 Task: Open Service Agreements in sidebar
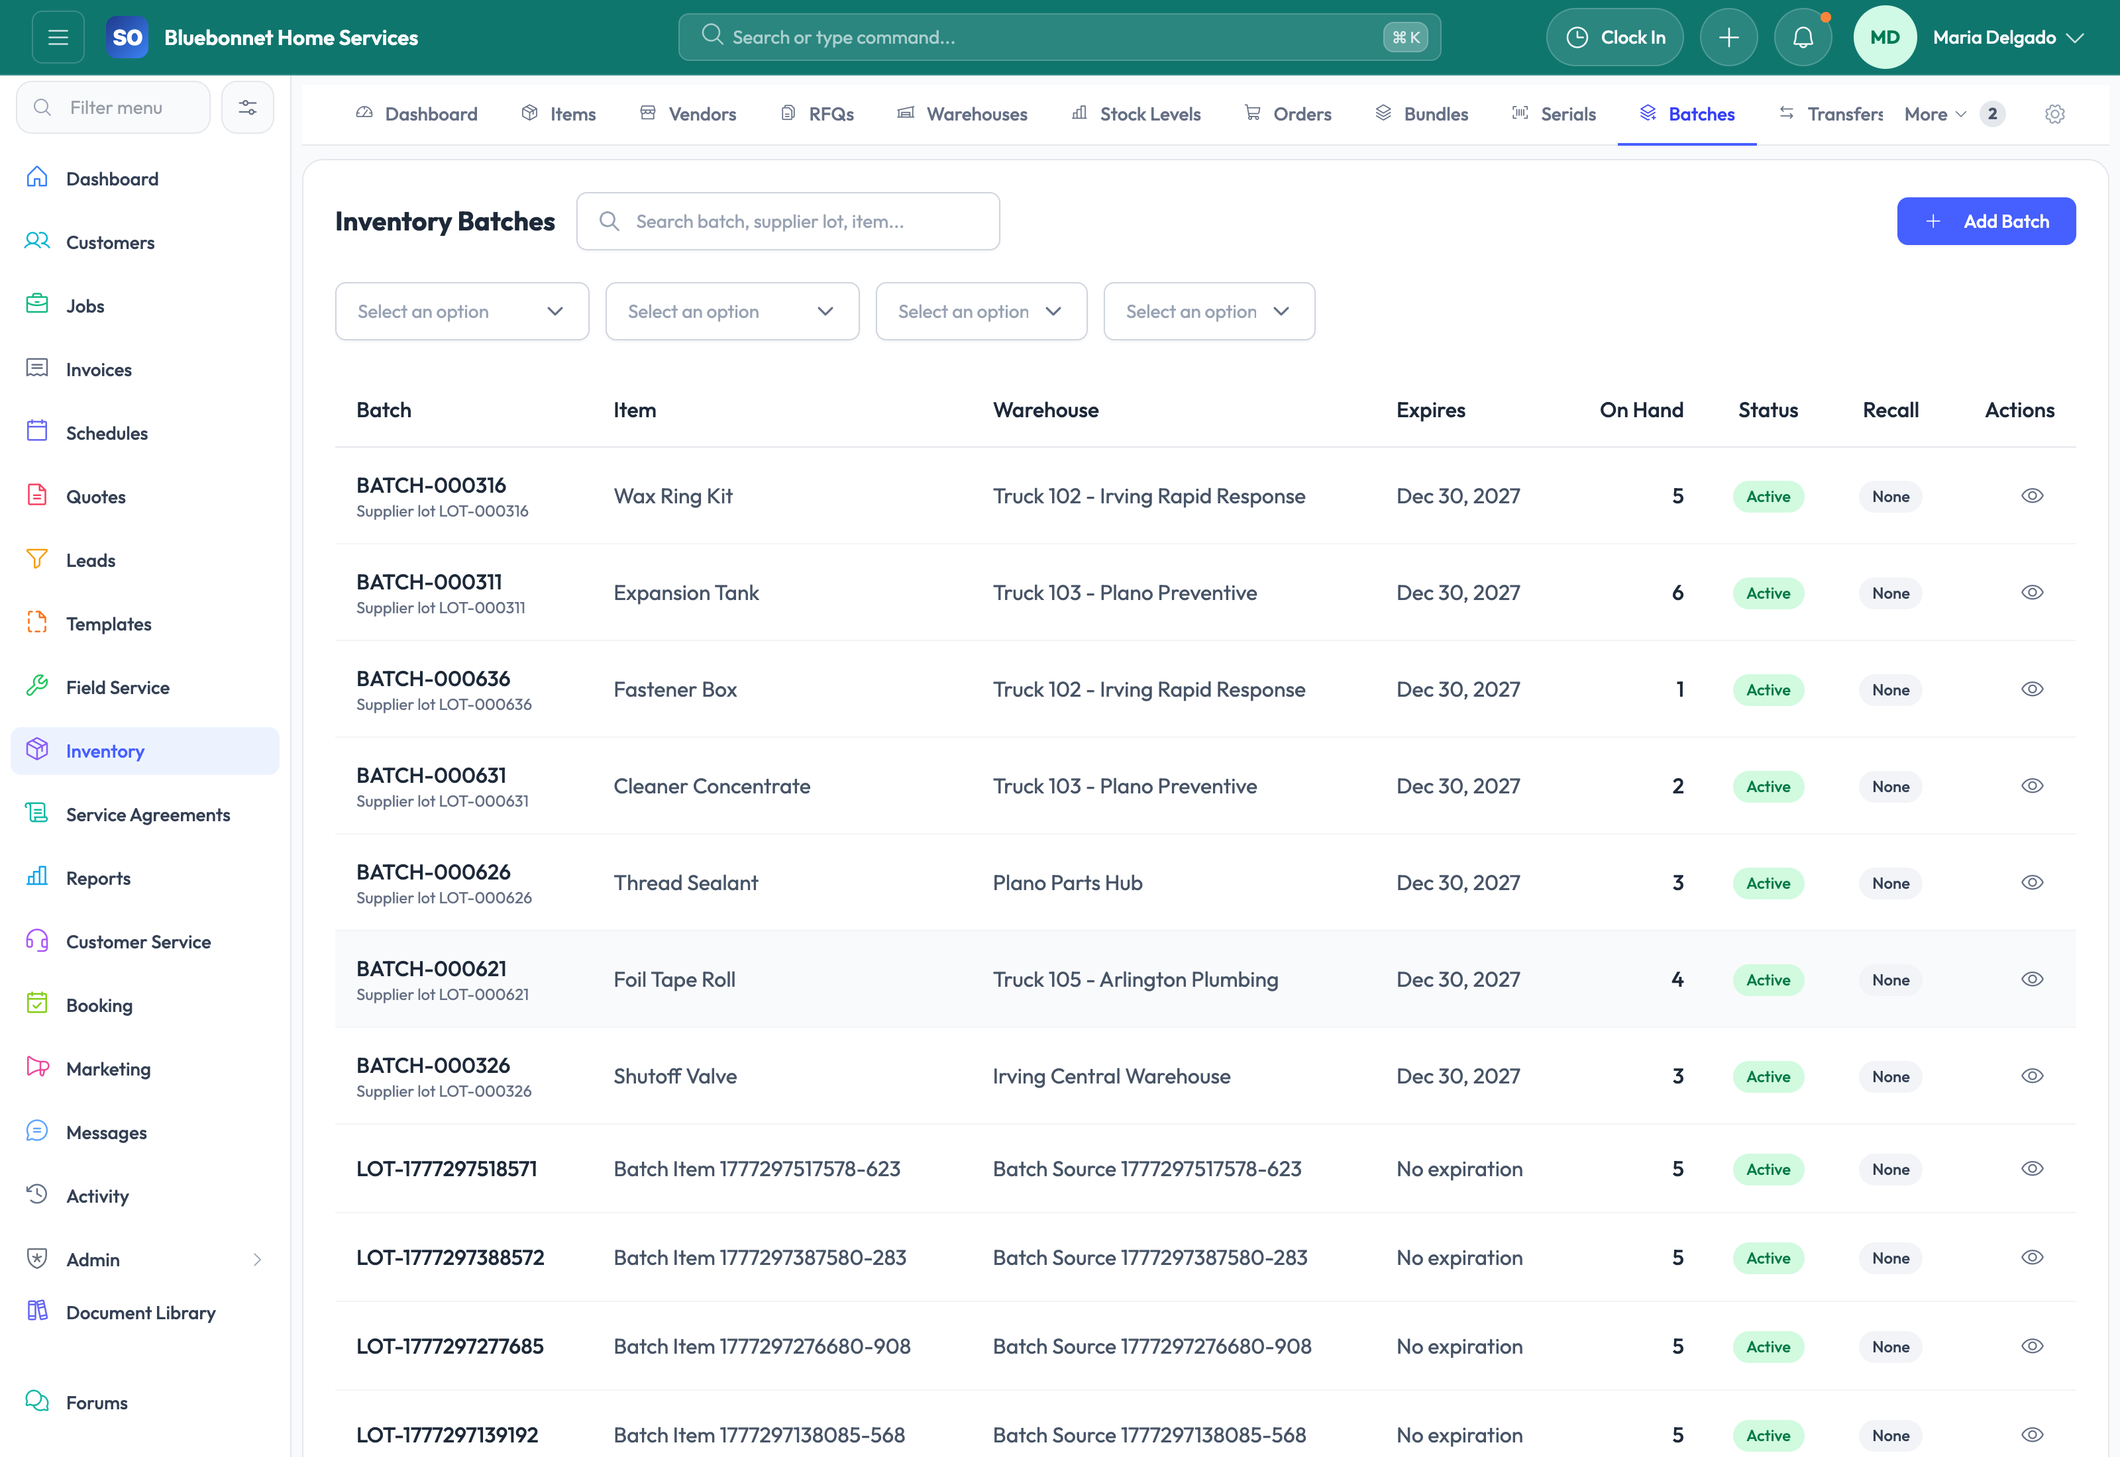pos(145,815)
